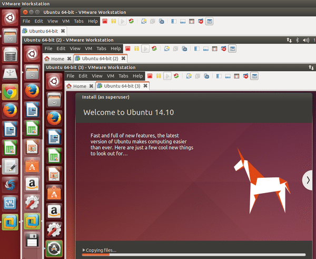This screenshot has height=259, width=316.
Task: Click red power off icon in outermost toolbar
Action: coord(105,21)
